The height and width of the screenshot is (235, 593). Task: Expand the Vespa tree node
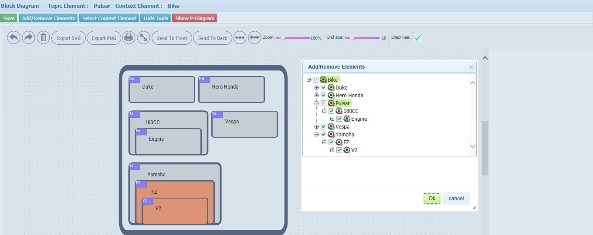316,127
